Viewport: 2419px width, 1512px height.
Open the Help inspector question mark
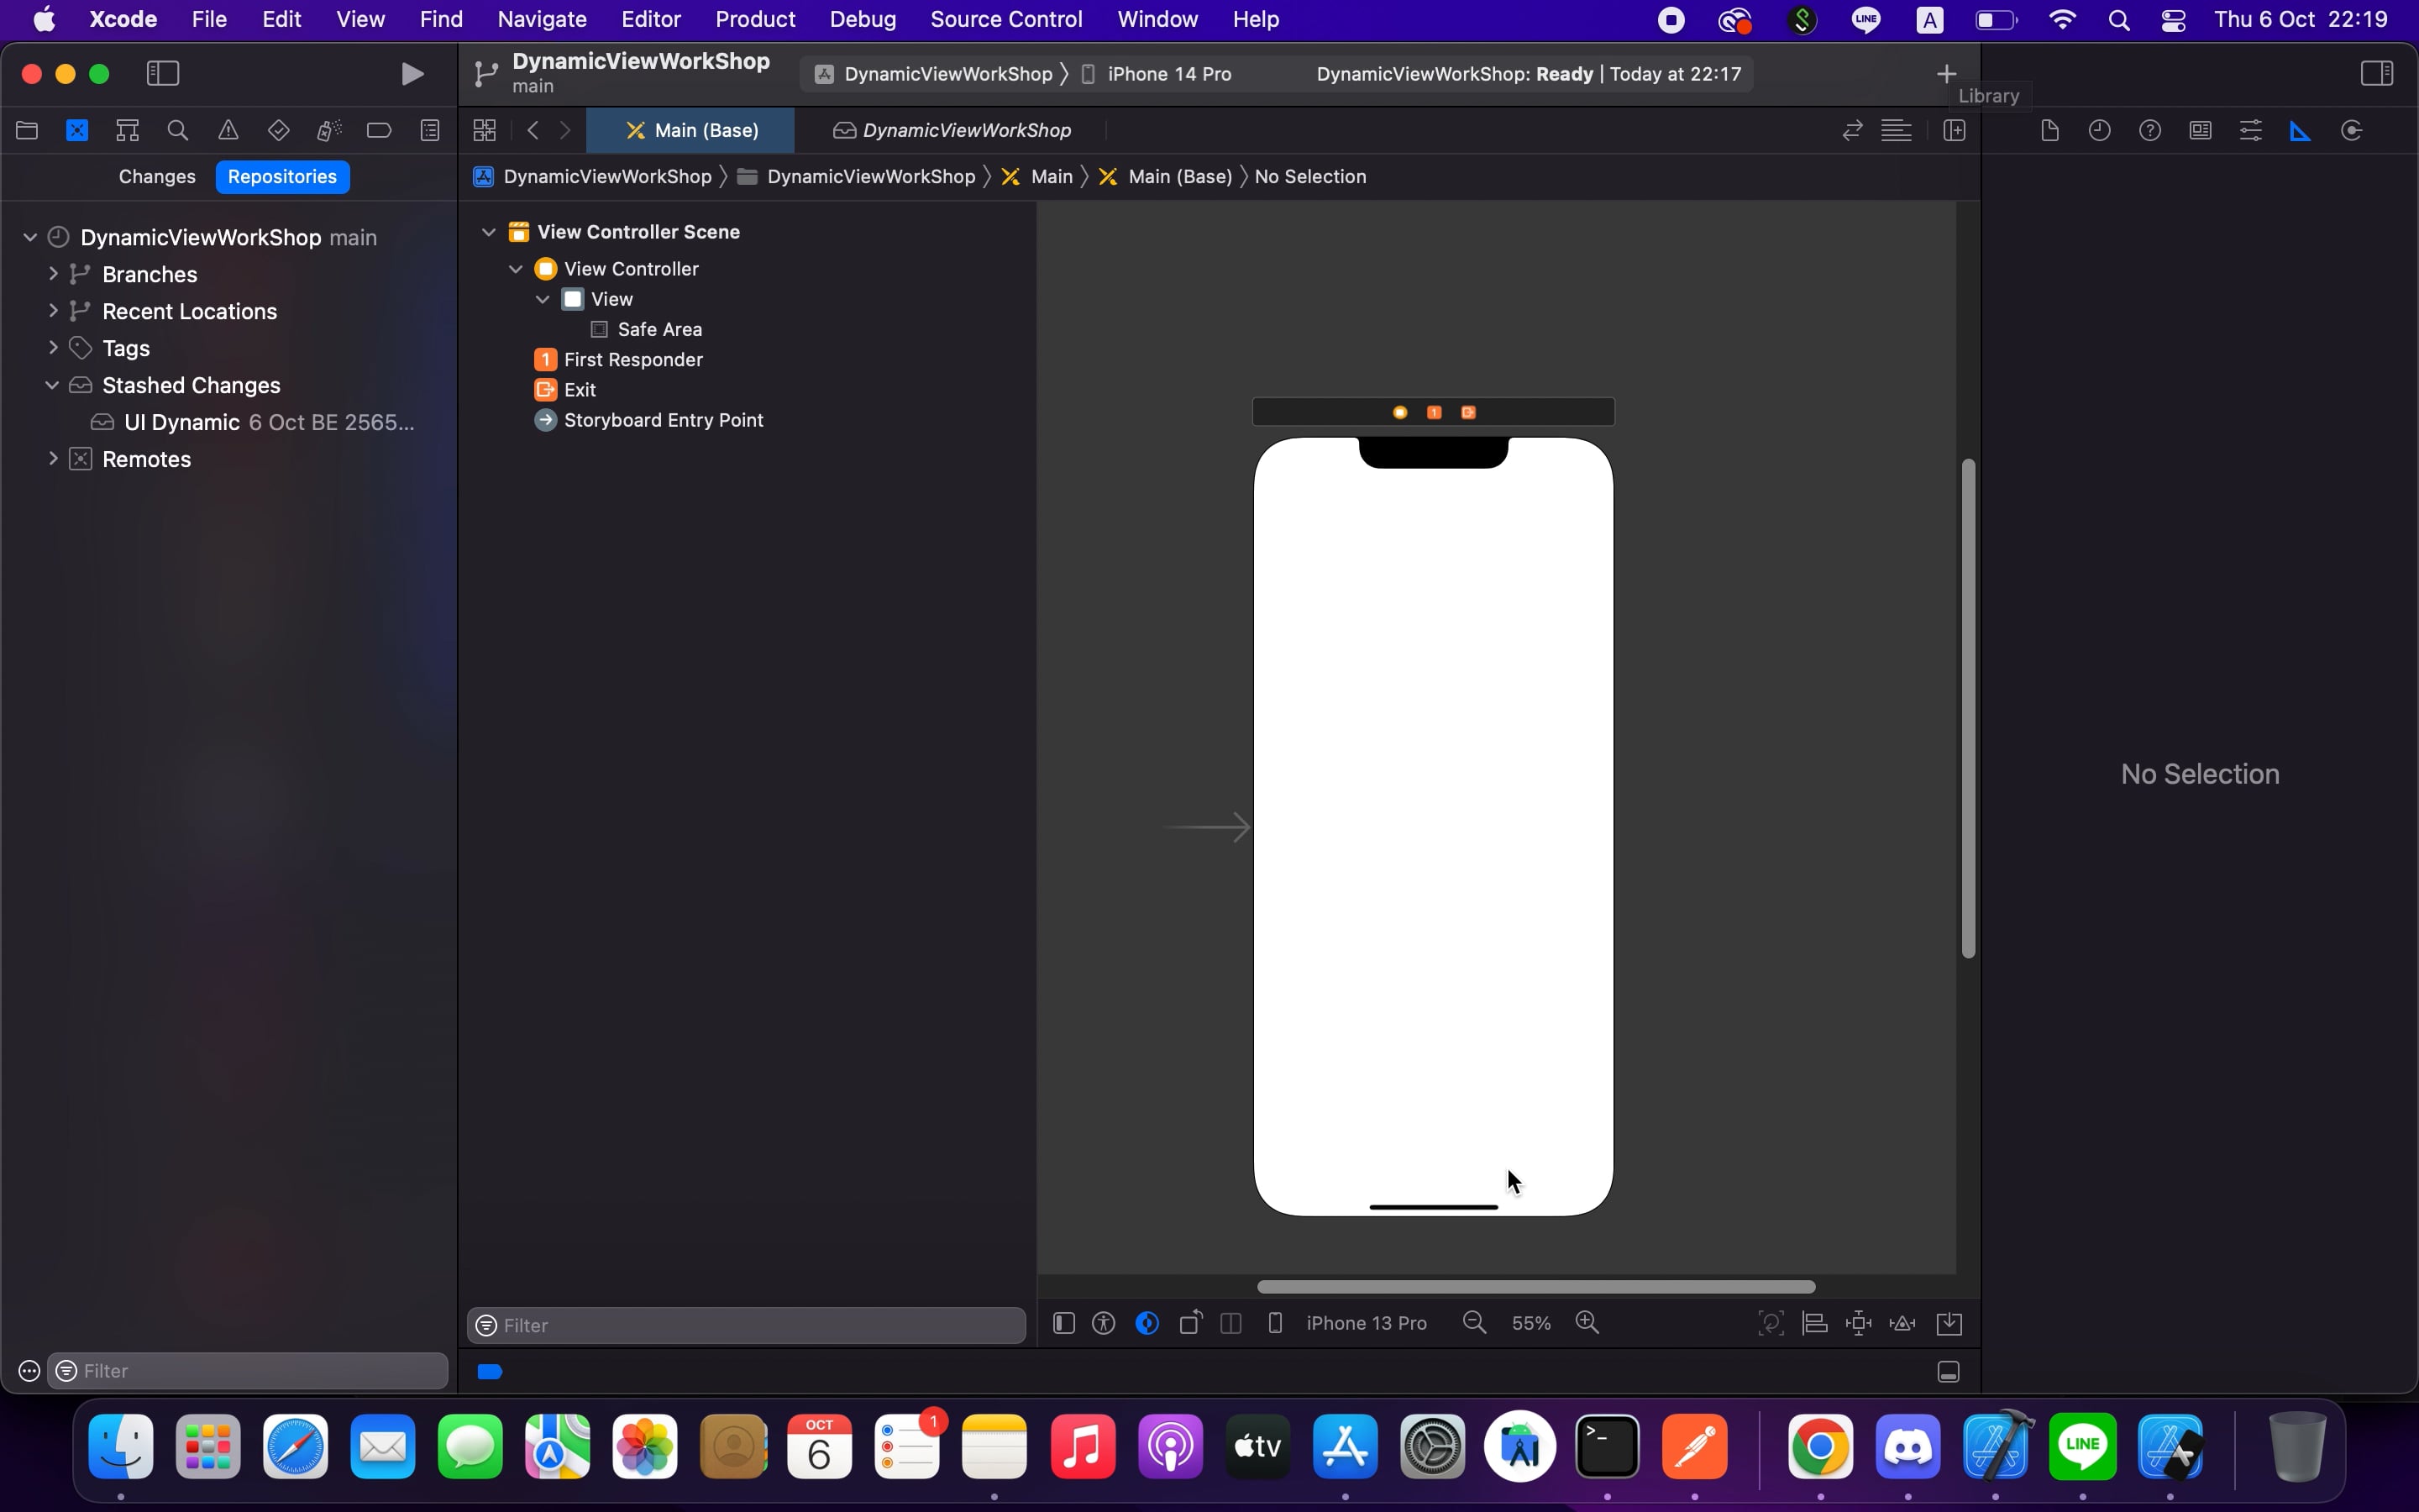pyautogui.click(x=2150, y=130)
